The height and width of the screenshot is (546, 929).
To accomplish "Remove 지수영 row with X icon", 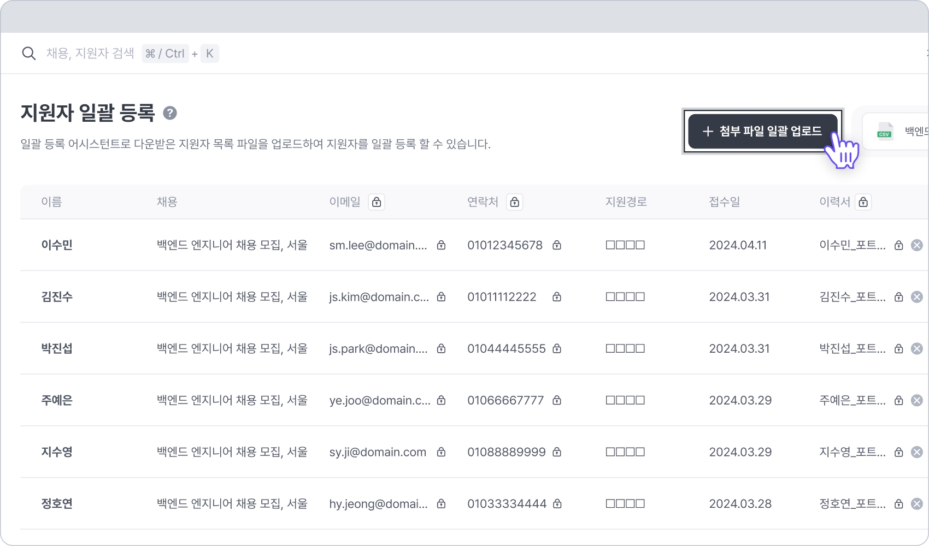I will point(917,452).
